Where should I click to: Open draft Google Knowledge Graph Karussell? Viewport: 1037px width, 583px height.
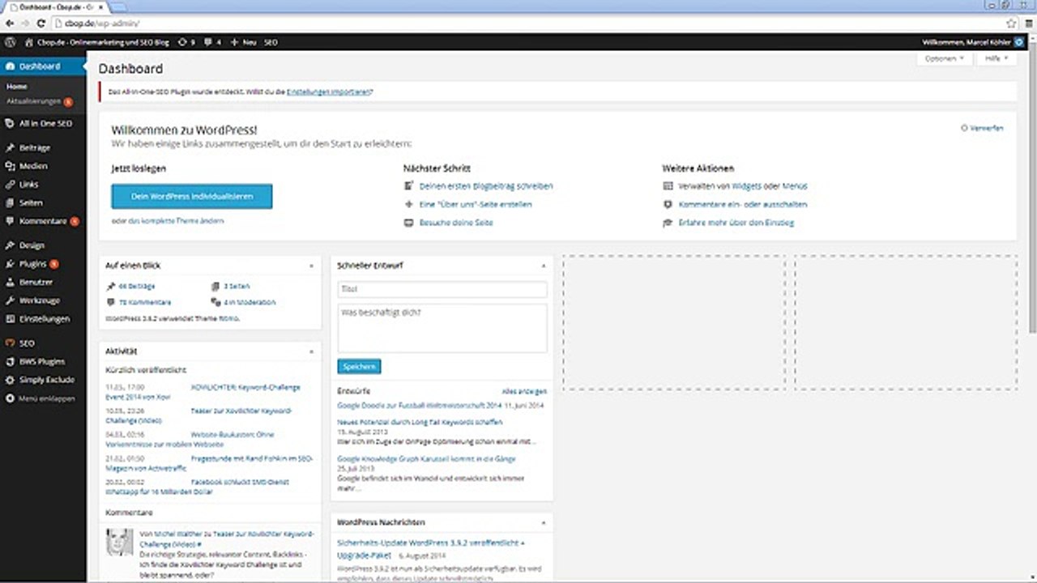point(426,459)
